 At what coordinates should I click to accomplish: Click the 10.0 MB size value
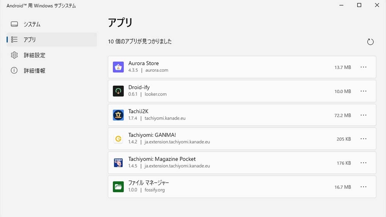pos(343,91)
